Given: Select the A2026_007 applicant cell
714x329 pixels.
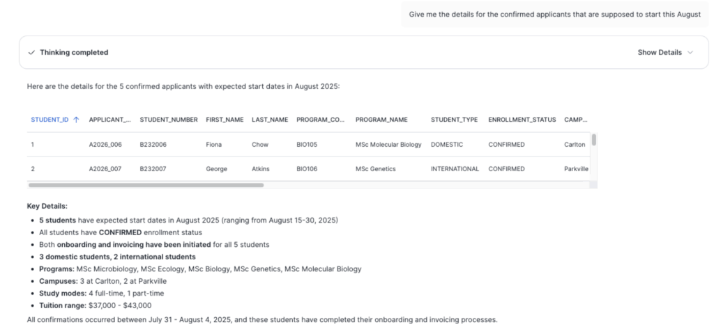Looking at the screenshot, I should (105, 169).
